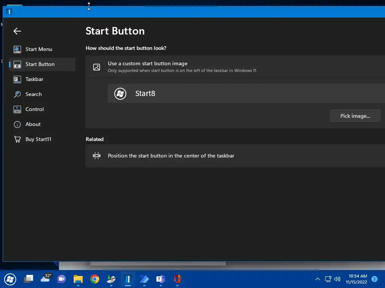
Task: Open the drive utility icon on taskbar
Action: 111,279
